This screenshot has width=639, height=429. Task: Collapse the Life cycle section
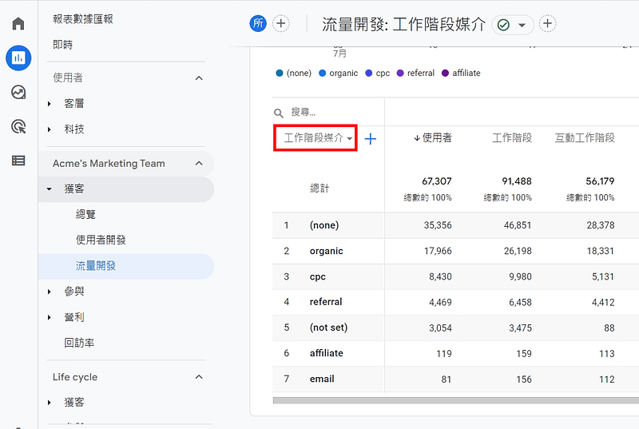tap(199, 377)
